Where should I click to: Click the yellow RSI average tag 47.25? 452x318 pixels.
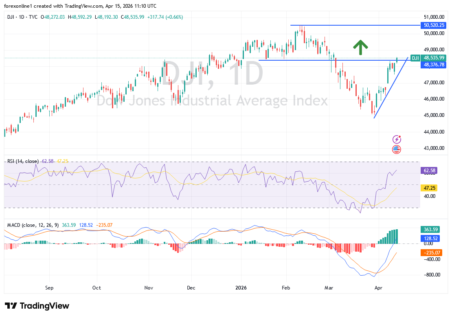point(430,189)
